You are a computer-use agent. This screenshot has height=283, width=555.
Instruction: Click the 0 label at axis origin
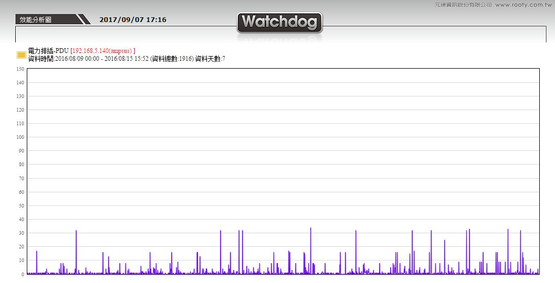point(23,274)
